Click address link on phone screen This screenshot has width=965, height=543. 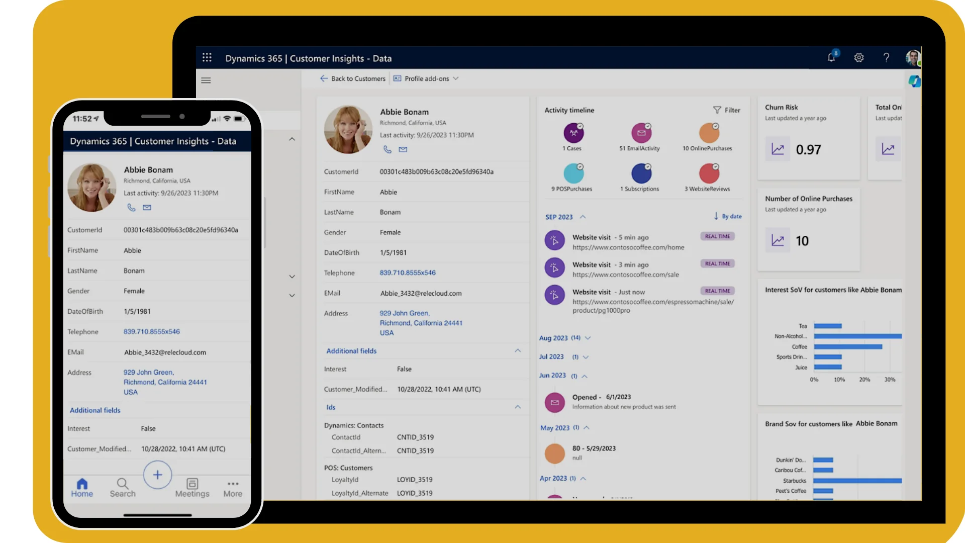pos(165,382)
